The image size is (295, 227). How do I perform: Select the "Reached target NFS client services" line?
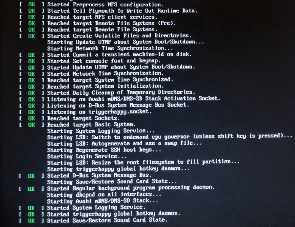pyautogui.click(x=88, y=17)
